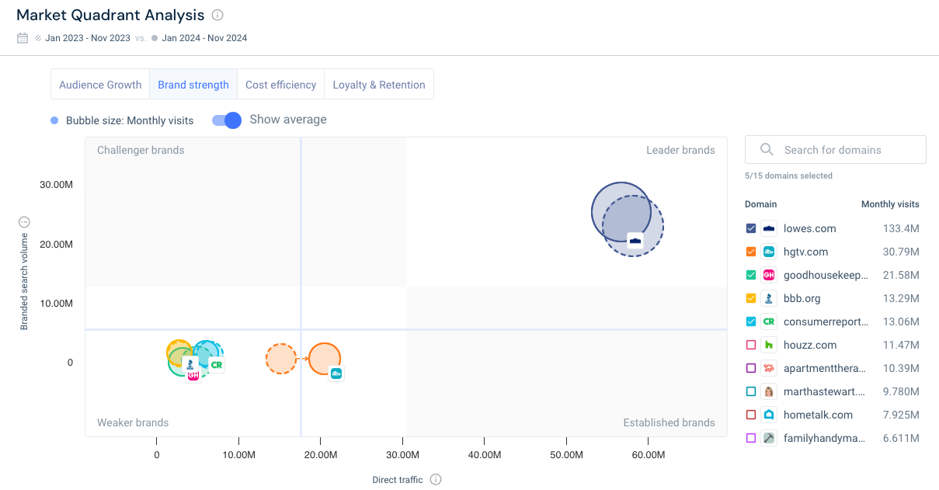Click the lowes.com favicon icon
Image resolution: width=939 pixels, height=490 pixels.
click(767, 228)
